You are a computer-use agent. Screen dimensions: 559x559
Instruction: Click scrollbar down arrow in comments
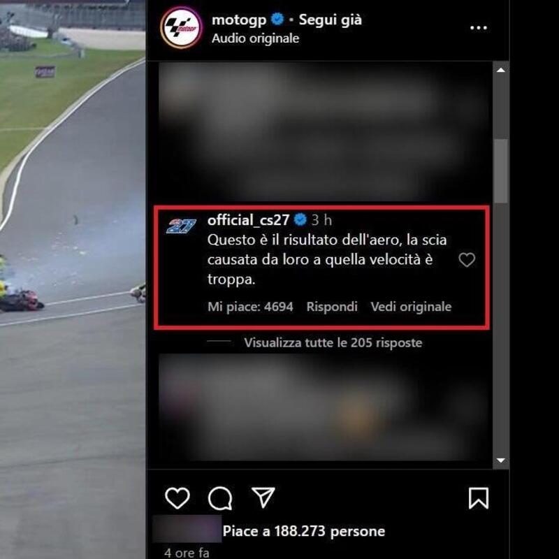pos(501,460)
